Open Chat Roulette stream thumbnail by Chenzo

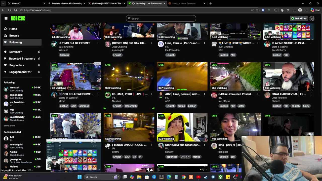pyautogui.click(x=289, y=76)
